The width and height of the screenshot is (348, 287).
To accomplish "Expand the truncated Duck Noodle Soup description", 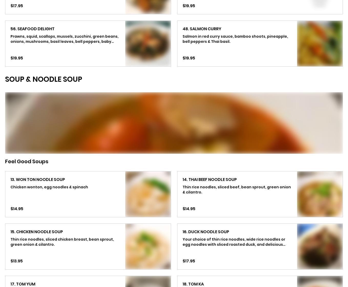I will click(234, 242).
